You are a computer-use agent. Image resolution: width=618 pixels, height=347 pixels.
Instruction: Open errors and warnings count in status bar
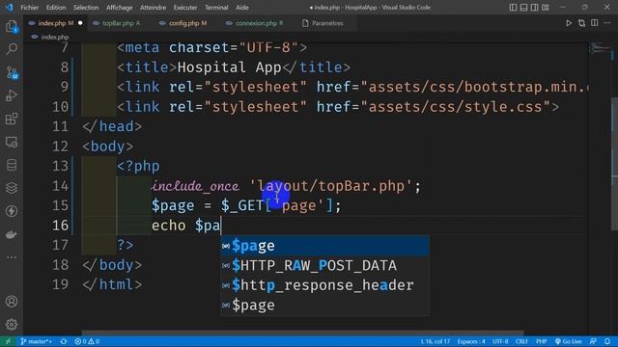(x=87, y=341)
